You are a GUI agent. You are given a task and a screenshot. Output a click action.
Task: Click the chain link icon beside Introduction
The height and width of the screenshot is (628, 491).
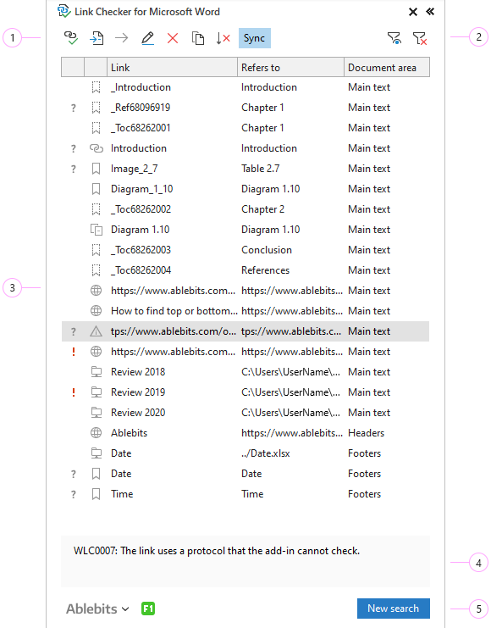click(96, 148)
